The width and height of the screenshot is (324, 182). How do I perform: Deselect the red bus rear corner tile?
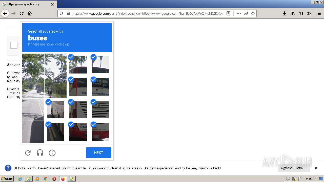[x=100, y=132]
